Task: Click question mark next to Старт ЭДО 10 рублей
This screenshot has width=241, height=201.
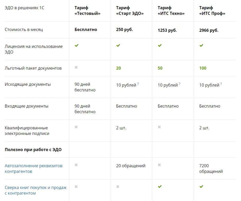Action: click(138, 84)
